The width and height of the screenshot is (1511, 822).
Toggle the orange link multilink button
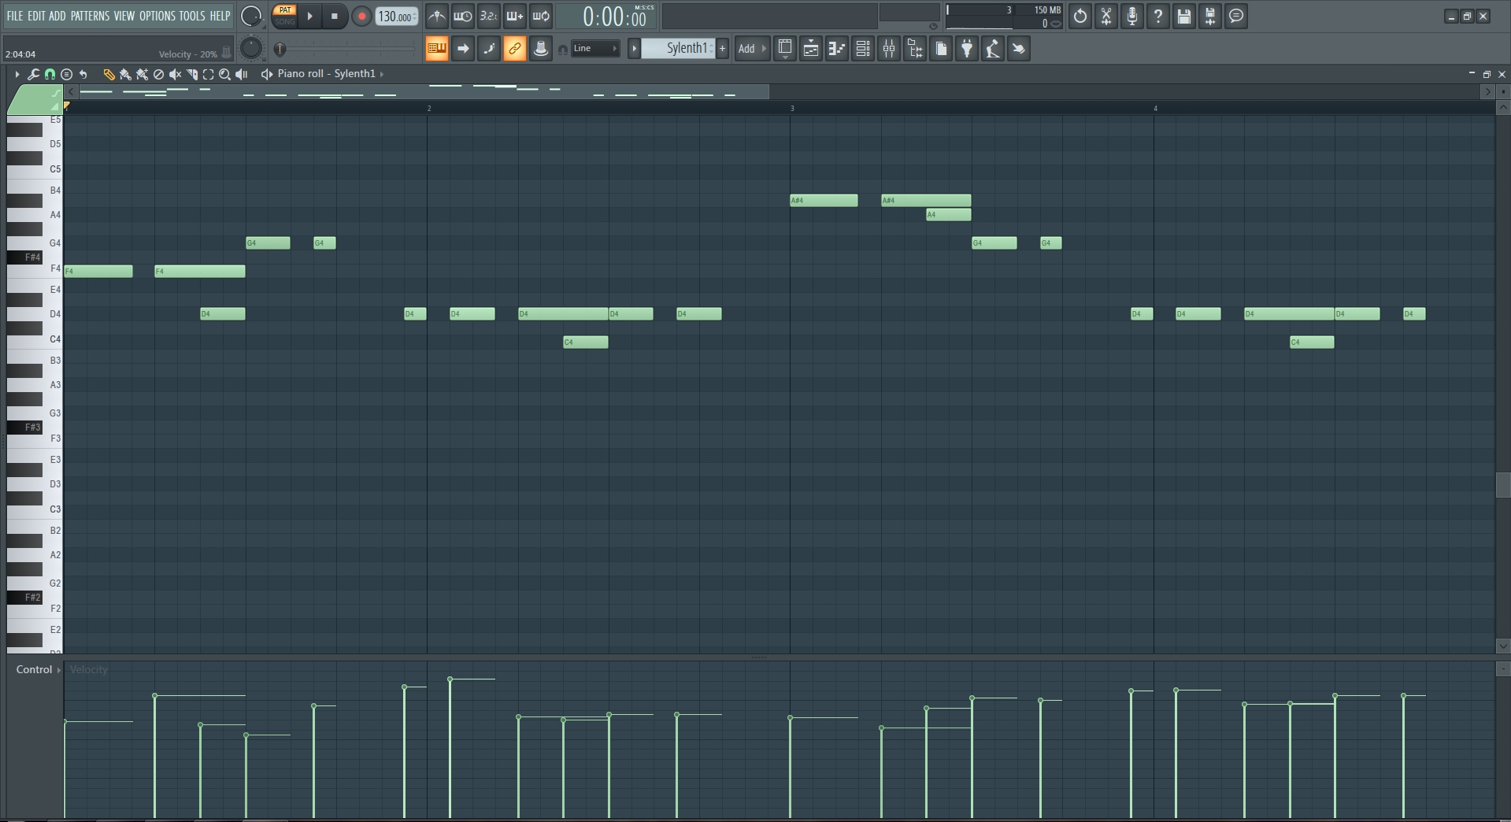(514, 49)
